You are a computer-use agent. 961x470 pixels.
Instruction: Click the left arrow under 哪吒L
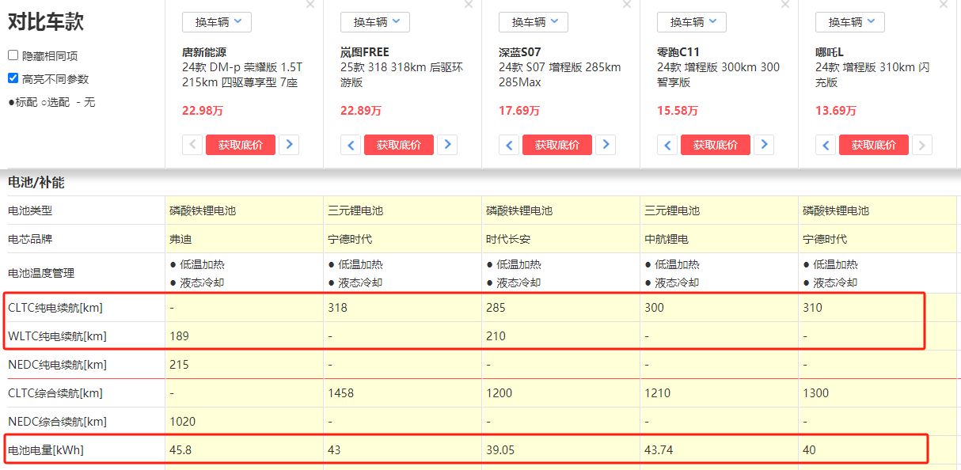point(826,145)
